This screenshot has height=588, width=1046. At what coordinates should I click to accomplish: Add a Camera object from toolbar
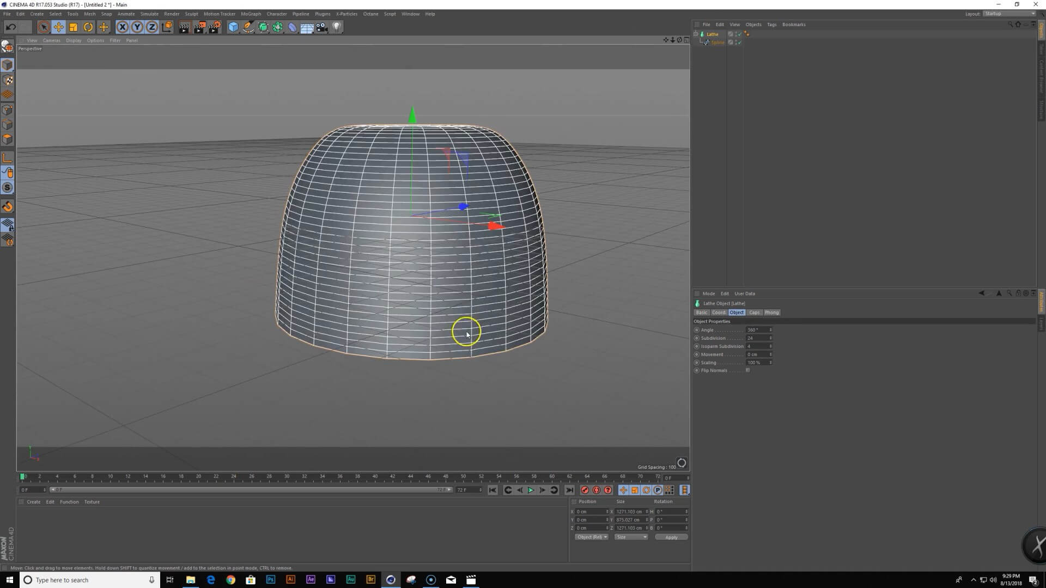click(x=322, y=27)
